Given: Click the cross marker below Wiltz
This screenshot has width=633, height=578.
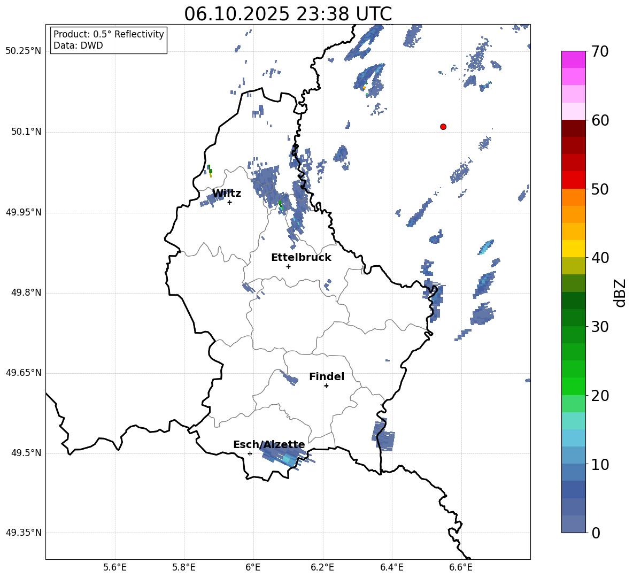Looking at the screenshot, I should click(229, 202).
